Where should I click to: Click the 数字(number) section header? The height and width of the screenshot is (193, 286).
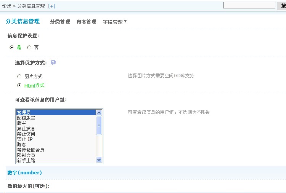(x=25, y=172)
